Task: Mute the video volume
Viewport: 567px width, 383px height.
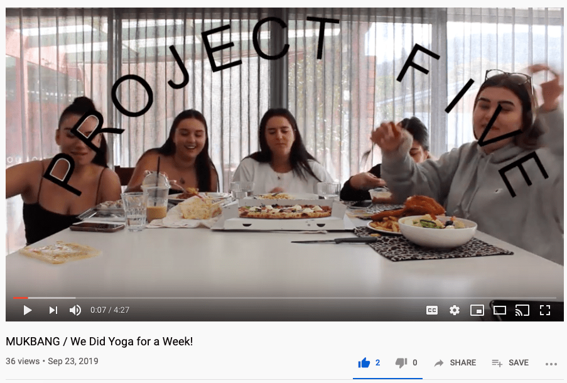Action: pyautogui.click(x=75, y=310)
